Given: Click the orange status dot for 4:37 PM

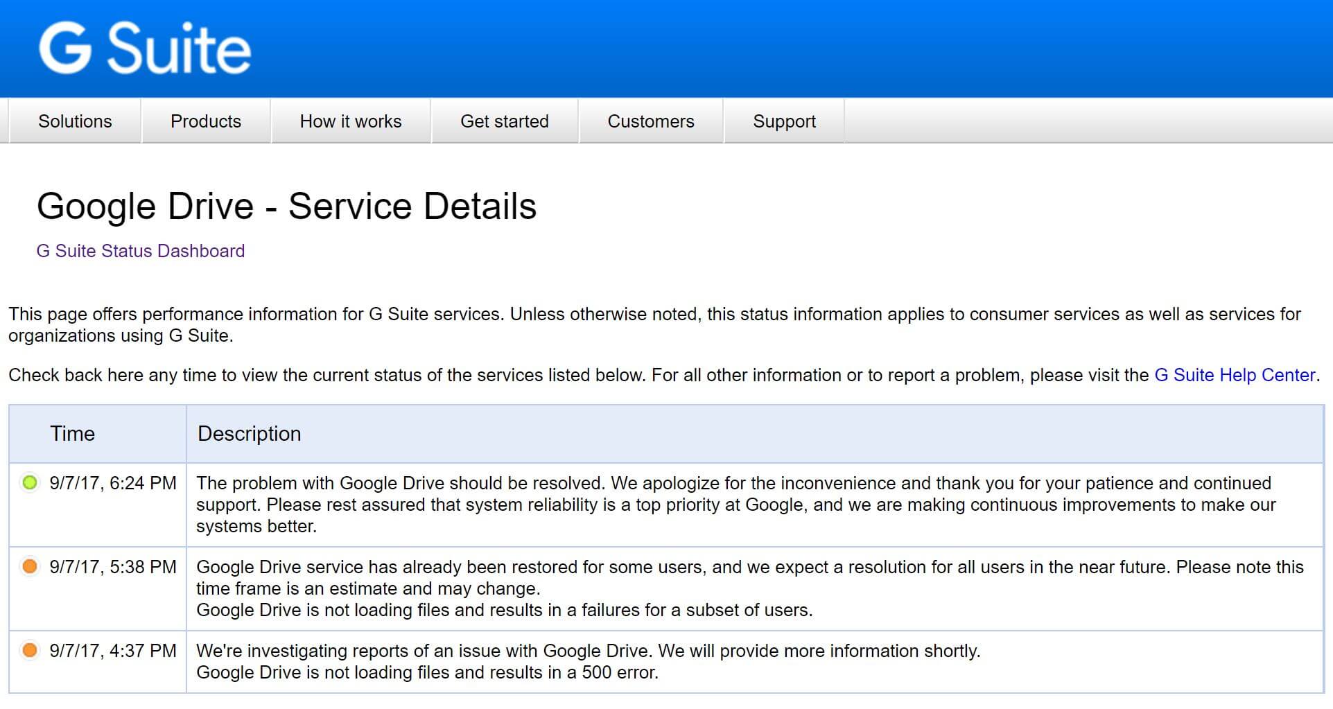Looking at the screenshot, I should [x=30, y=650].
